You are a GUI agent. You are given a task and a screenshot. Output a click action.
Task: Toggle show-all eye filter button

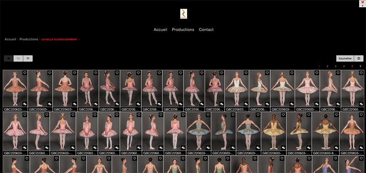point(9,59)
